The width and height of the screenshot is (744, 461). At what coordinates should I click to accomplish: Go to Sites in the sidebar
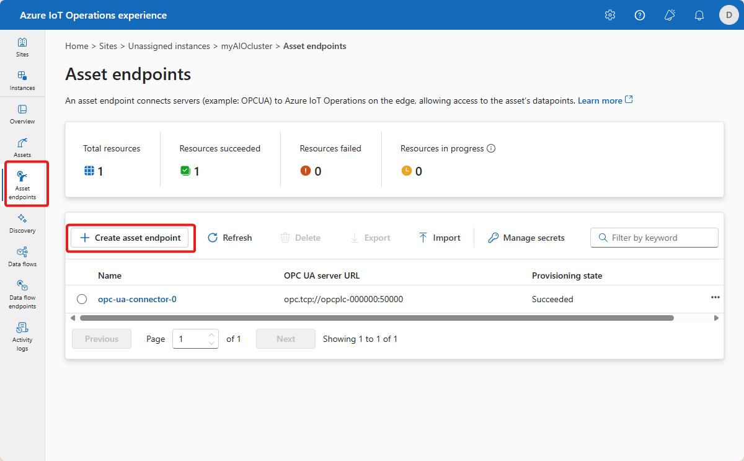click(x=22, y=47)
